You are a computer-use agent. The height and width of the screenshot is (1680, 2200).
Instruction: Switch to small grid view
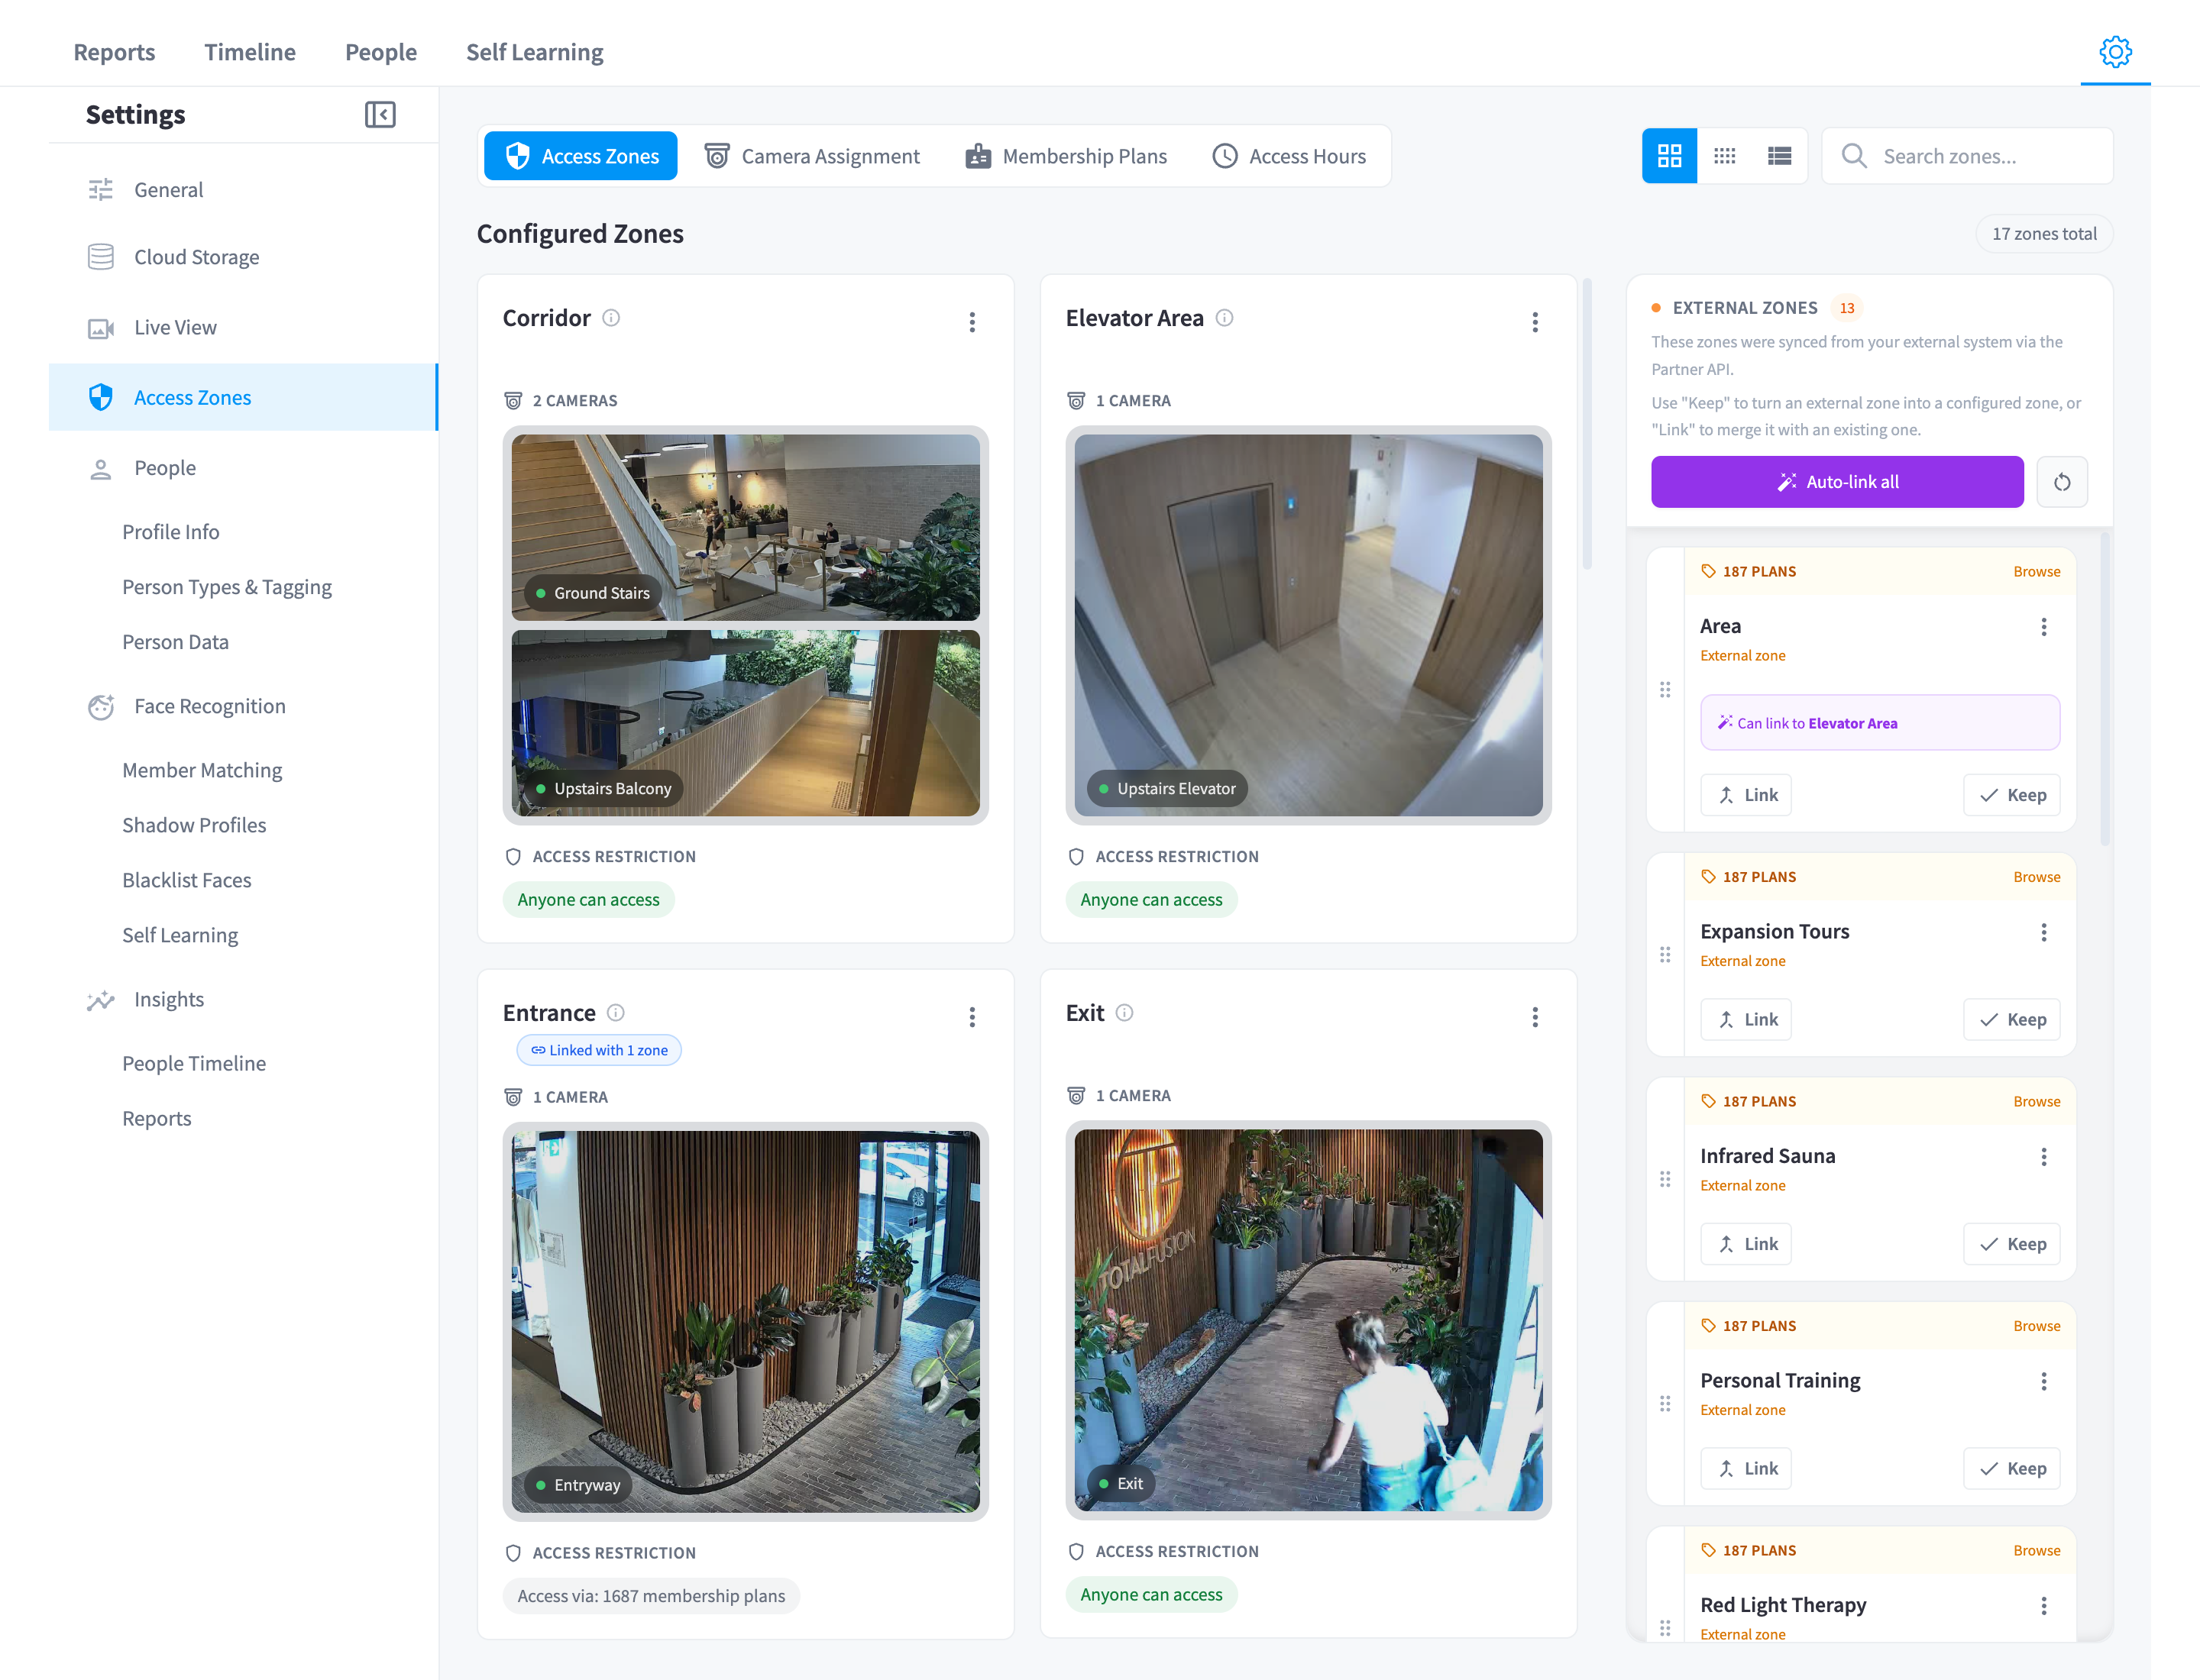pyautogui.click(x=1724, y=156)
